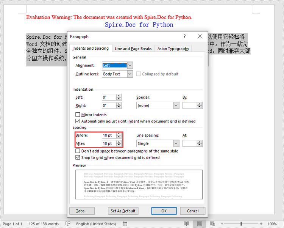Click the zoom out minus button
This screenshot has width=284, height=228.
click(222, 224)
